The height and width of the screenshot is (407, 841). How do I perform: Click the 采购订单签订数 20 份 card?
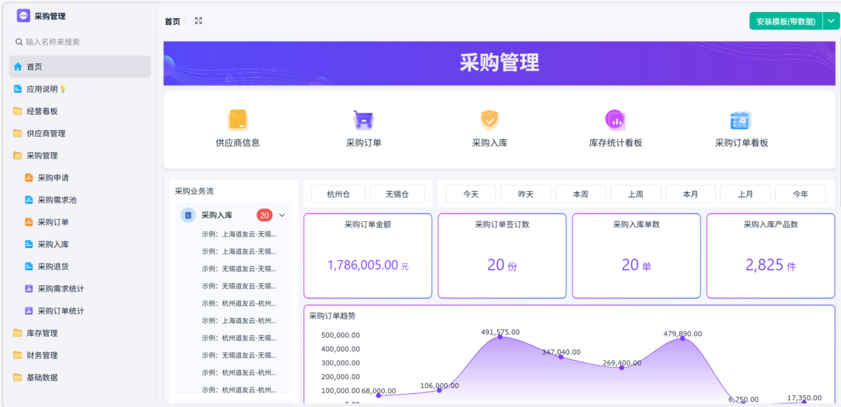(x=502, y=256)
